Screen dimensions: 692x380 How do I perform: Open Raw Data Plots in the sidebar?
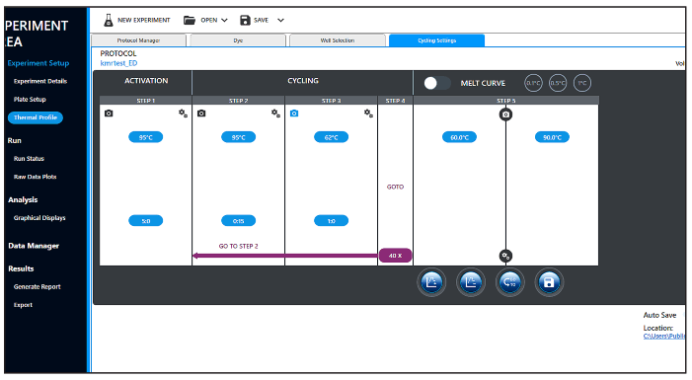35,177
